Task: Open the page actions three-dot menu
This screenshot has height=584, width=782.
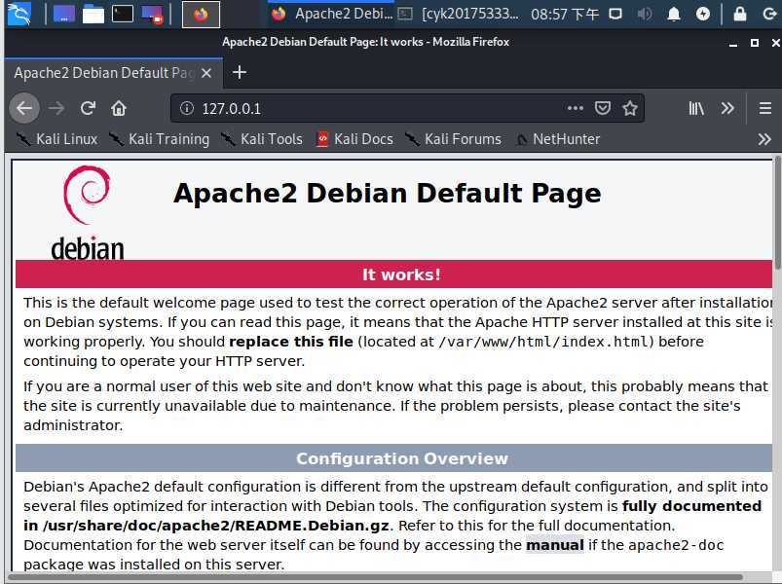Action: pyautogui.click(x=575, y=108)
